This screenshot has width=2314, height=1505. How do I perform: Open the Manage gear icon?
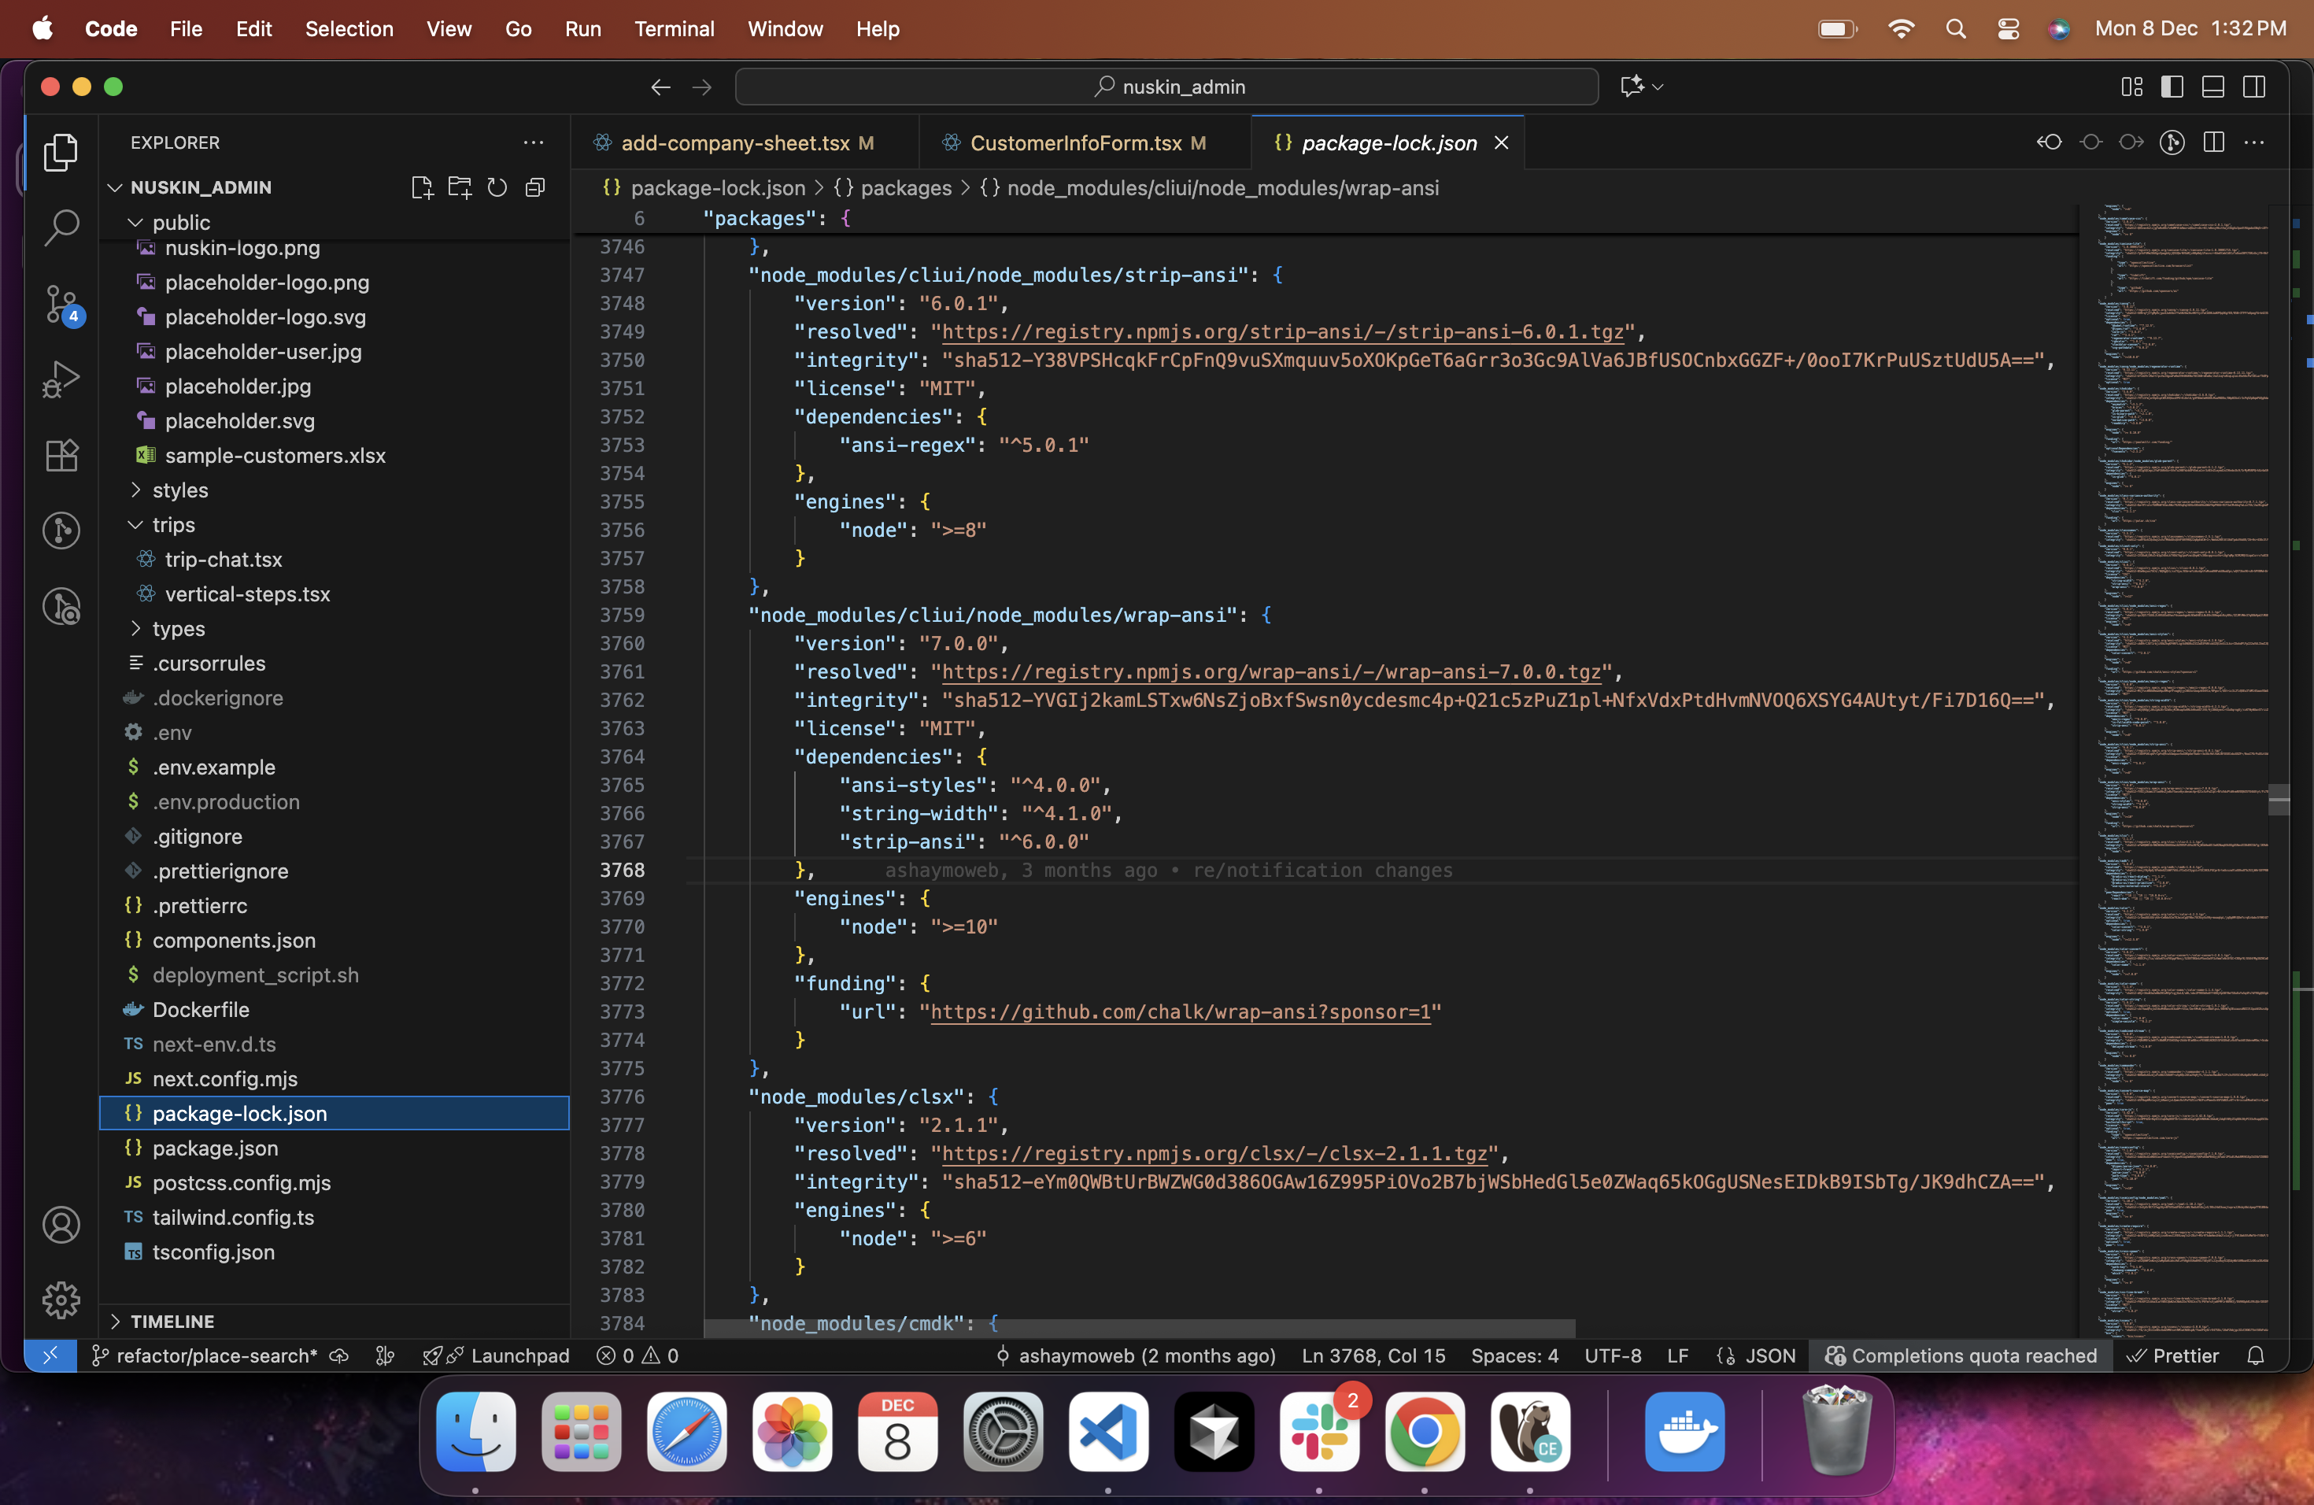[x=61, y=1300]
